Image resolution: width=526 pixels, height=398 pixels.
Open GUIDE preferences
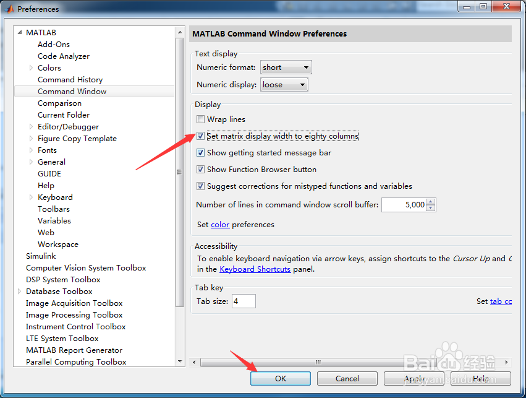[x=49, y=174]
